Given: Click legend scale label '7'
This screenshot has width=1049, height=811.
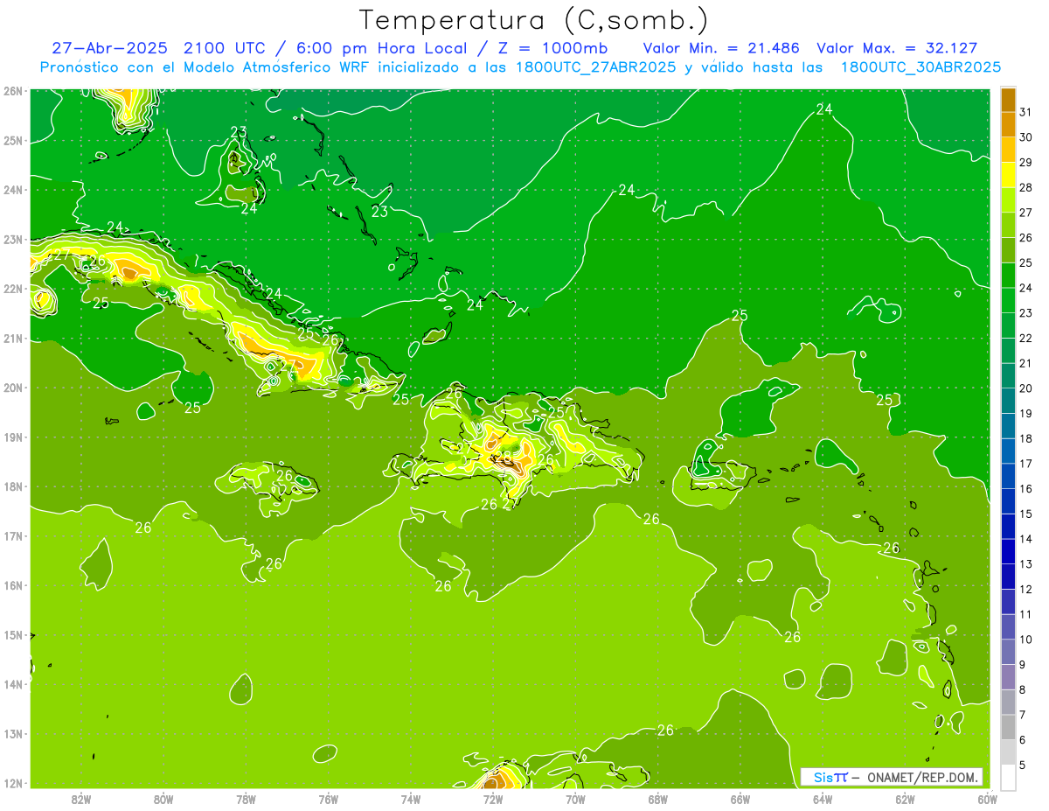Looking at the screenshot, I should pos(1023,715).
